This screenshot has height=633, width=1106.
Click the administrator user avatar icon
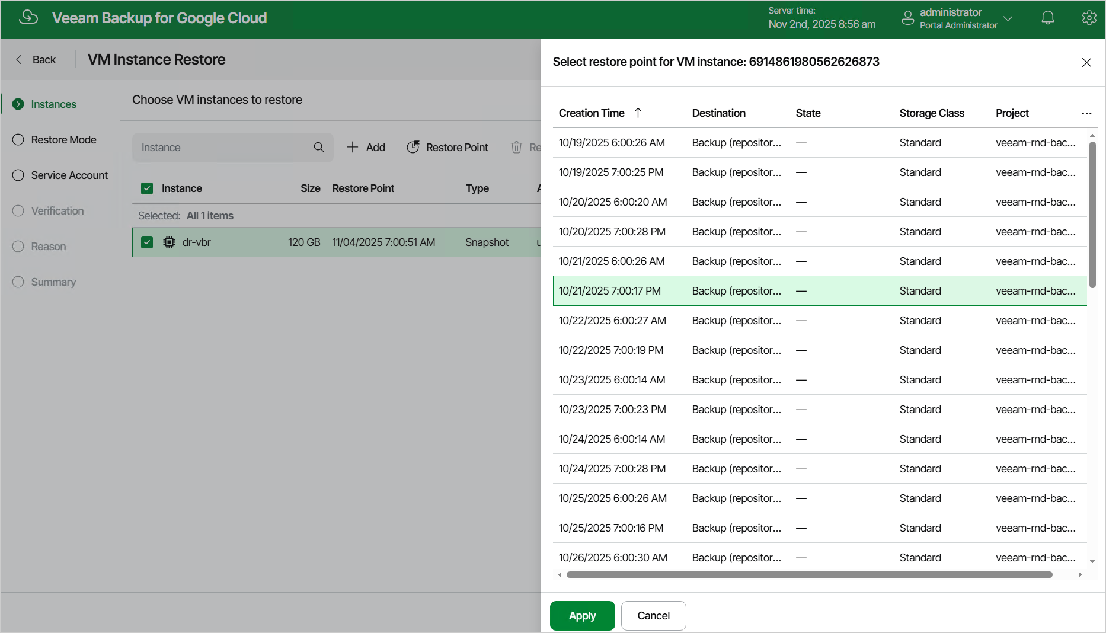tap(907, 18)
